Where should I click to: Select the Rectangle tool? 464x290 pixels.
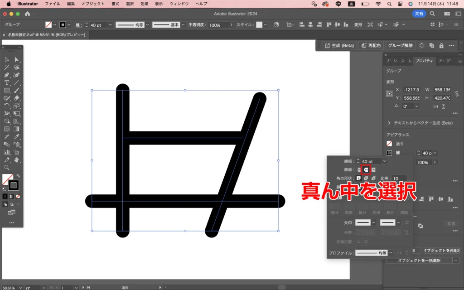pos(7,90)
